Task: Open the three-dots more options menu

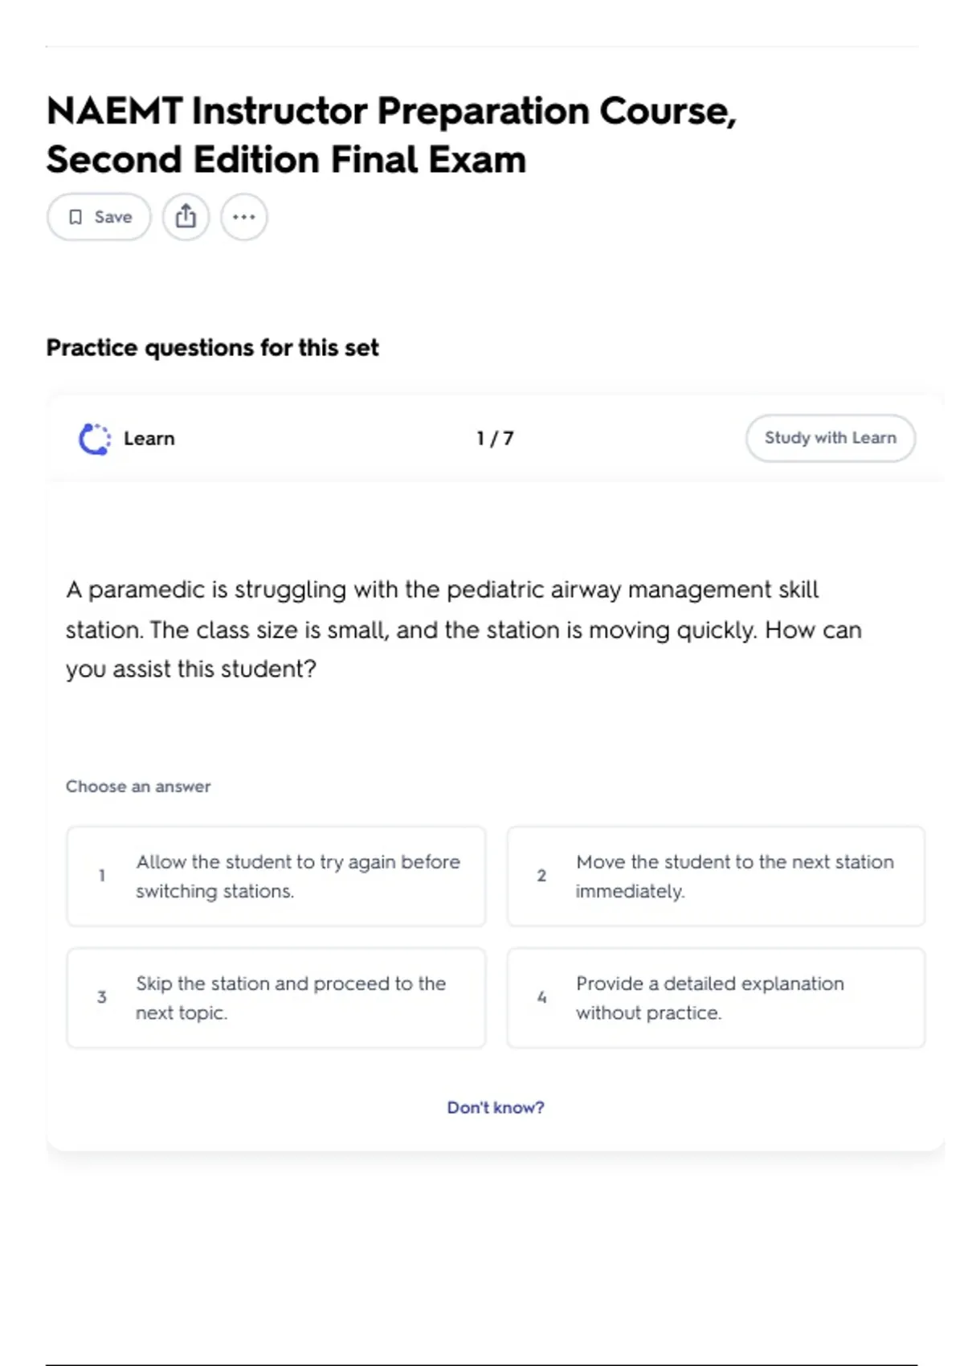Action: (244, 217)
